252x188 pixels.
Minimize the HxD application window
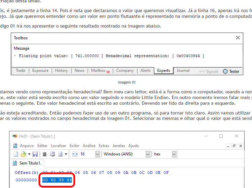(x=206, y=136)
